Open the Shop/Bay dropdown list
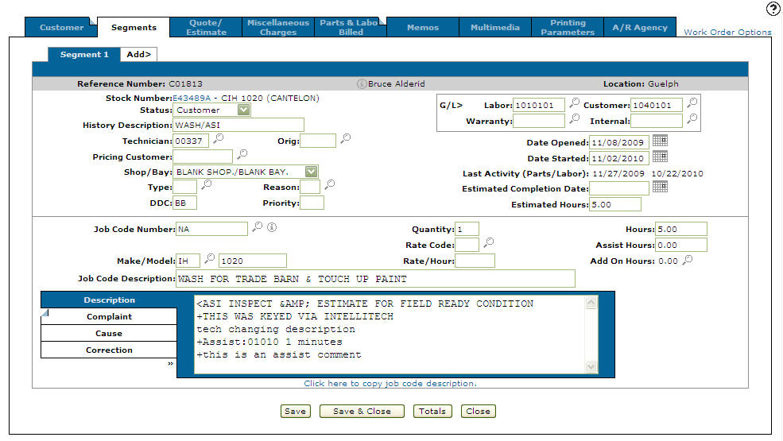The image size is (783, 441). point(311,171)
